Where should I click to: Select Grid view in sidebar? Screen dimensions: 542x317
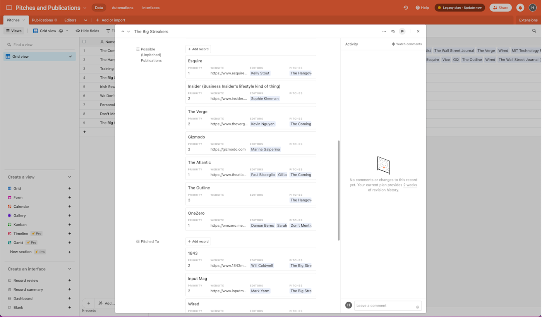(39, 57)
